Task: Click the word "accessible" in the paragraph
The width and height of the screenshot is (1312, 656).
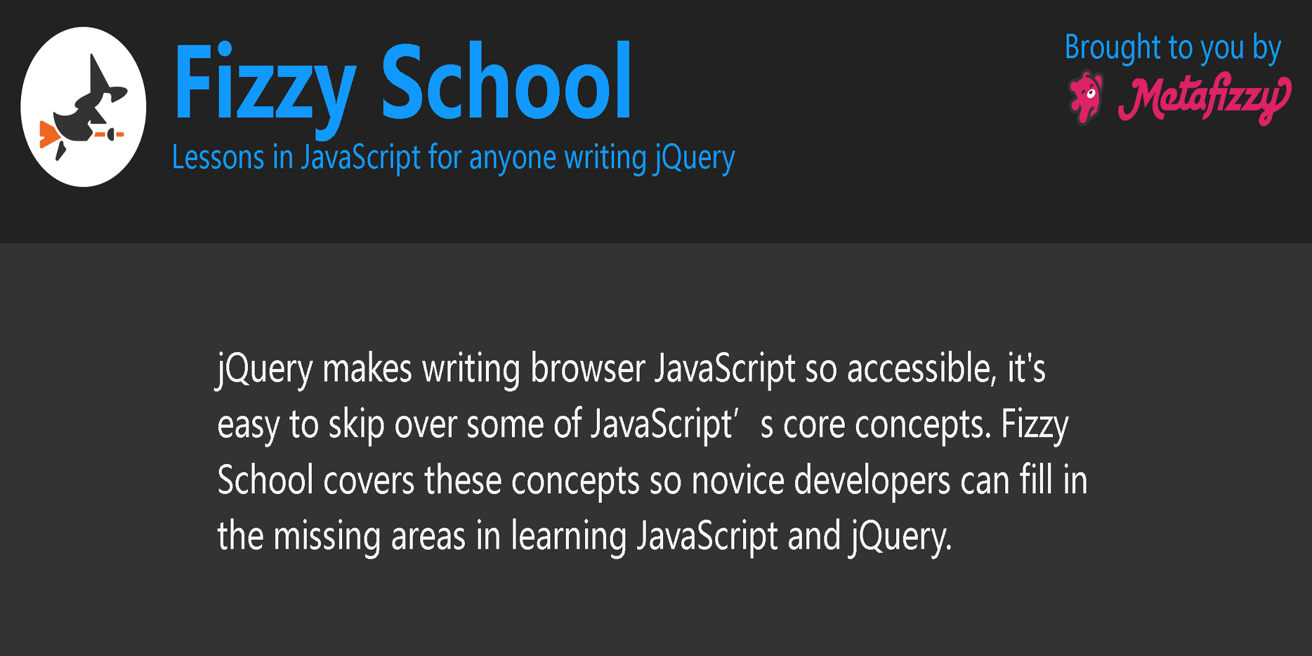Action: (x=921, y=368)
